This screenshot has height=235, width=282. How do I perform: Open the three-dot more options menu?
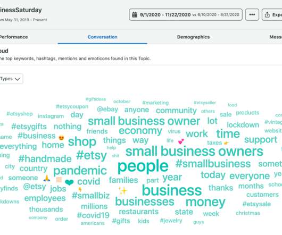[x=252, y=14]
